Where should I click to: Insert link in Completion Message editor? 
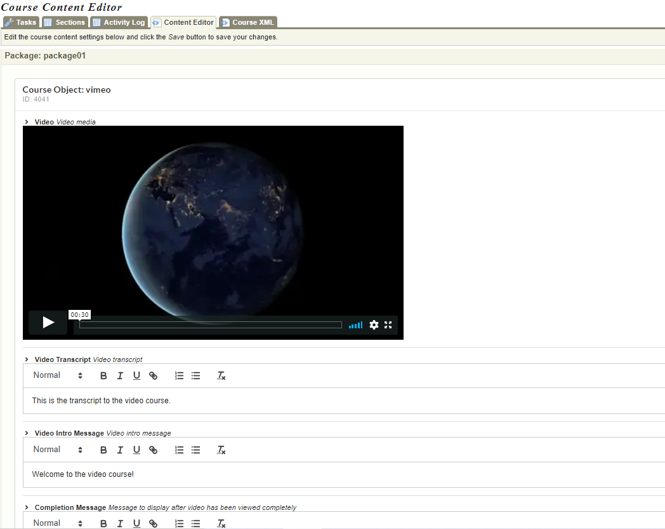(x=153, y=523)
